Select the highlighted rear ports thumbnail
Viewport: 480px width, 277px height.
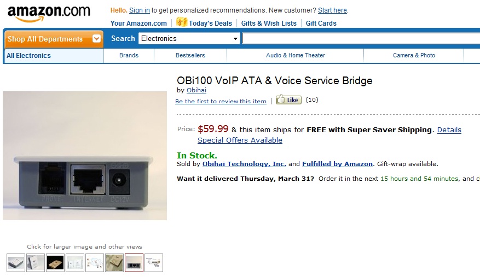pyautogui.click(x=134, y=263)
